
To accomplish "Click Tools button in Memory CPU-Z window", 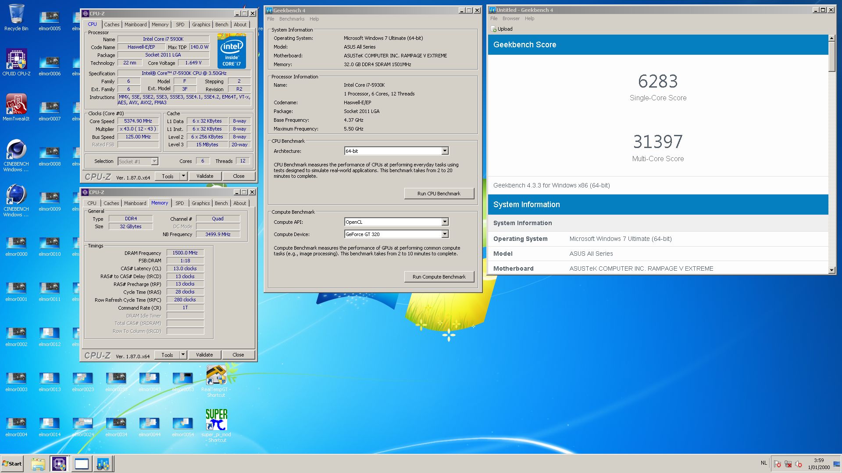I will [167, 355].
